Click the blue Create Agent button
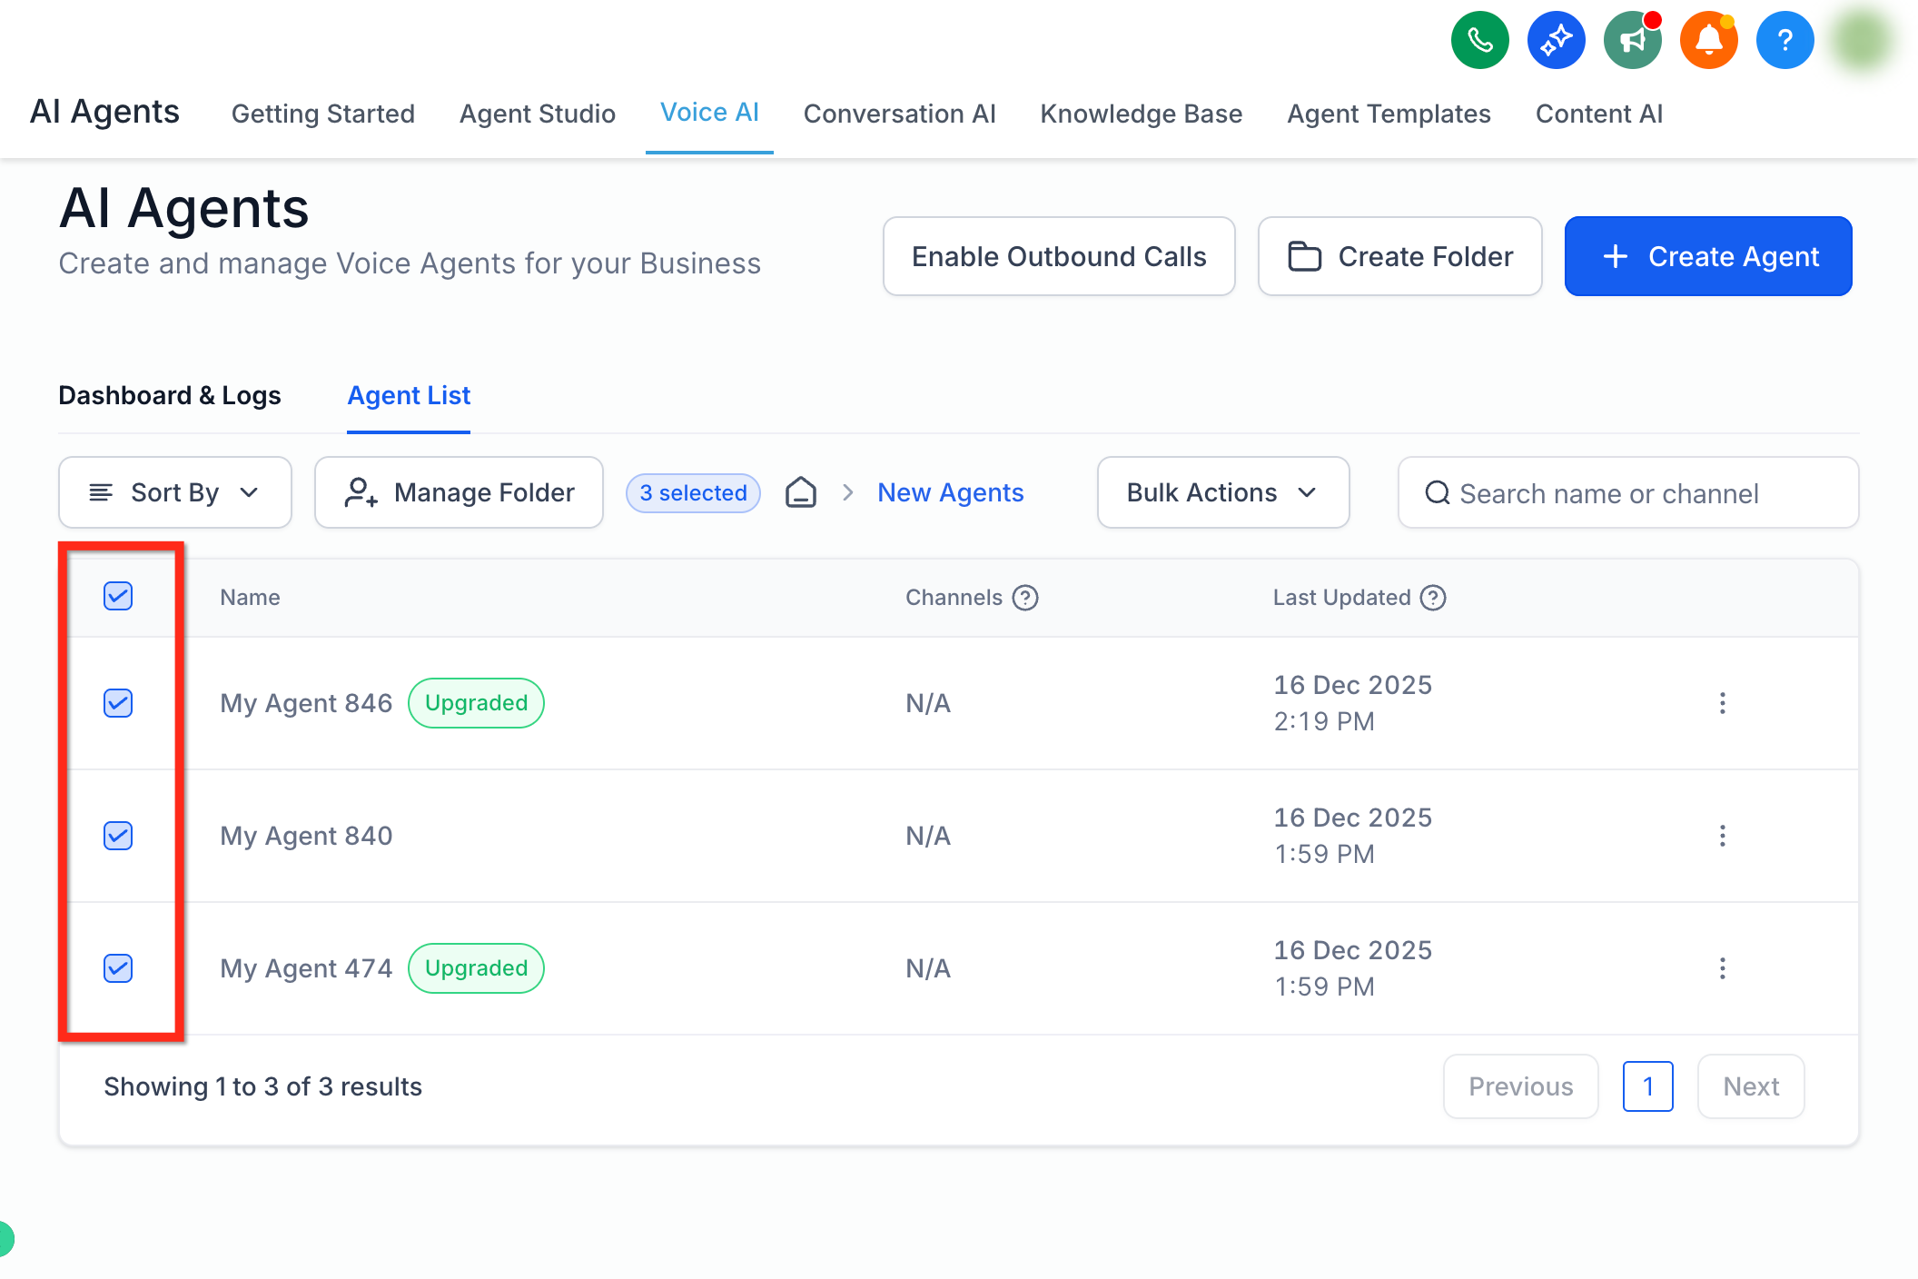1918x1279 pixels. point(1708,256)
